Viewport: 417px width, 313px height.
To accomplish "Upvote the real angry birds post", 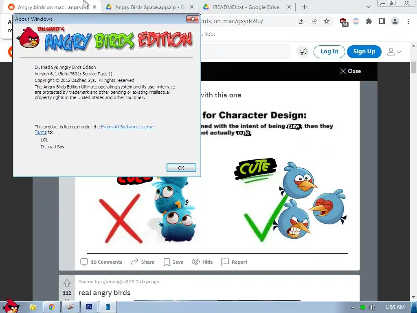I will click(67, 283).
